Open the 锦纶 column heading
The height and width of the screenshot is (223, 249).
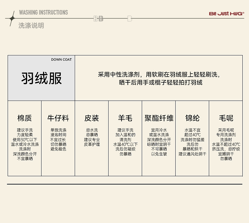click(x=192, y=118)
